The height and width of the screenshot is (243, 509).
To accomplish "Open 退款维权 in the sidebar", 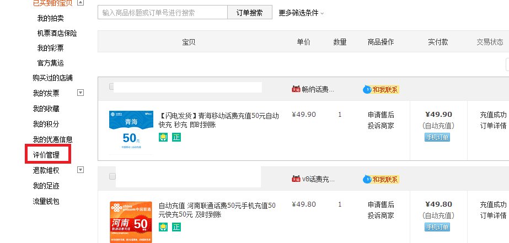I will click(x=46, y=170).
